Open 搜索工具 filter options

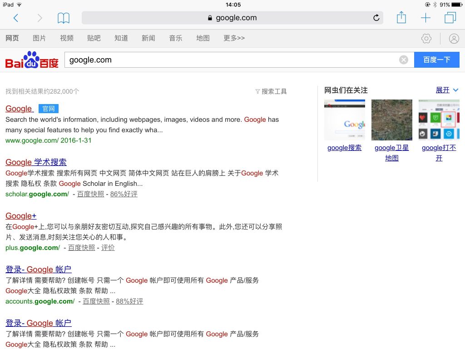click(x=271, y=91)
